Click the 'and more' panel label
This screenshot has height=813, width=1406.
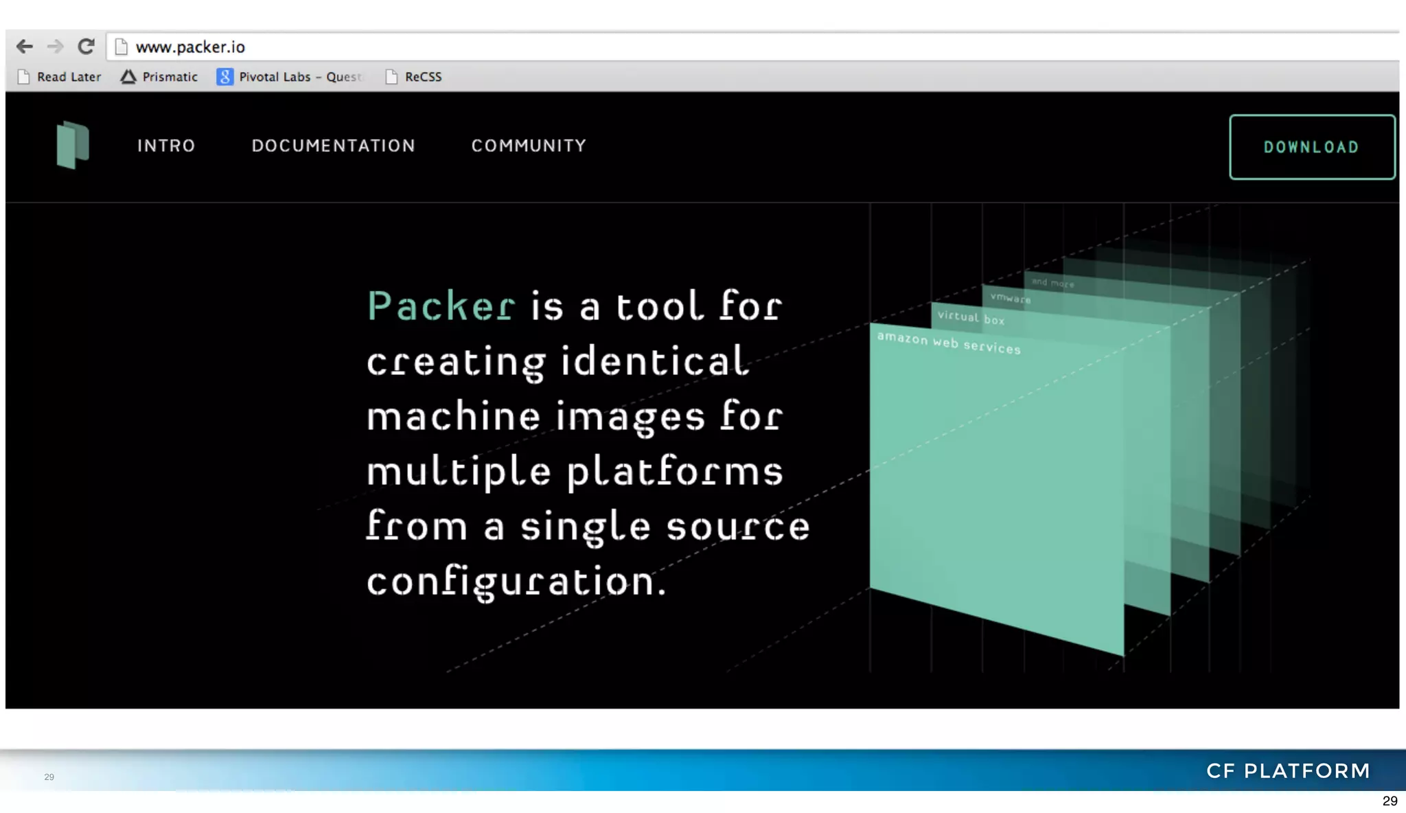1052,282
